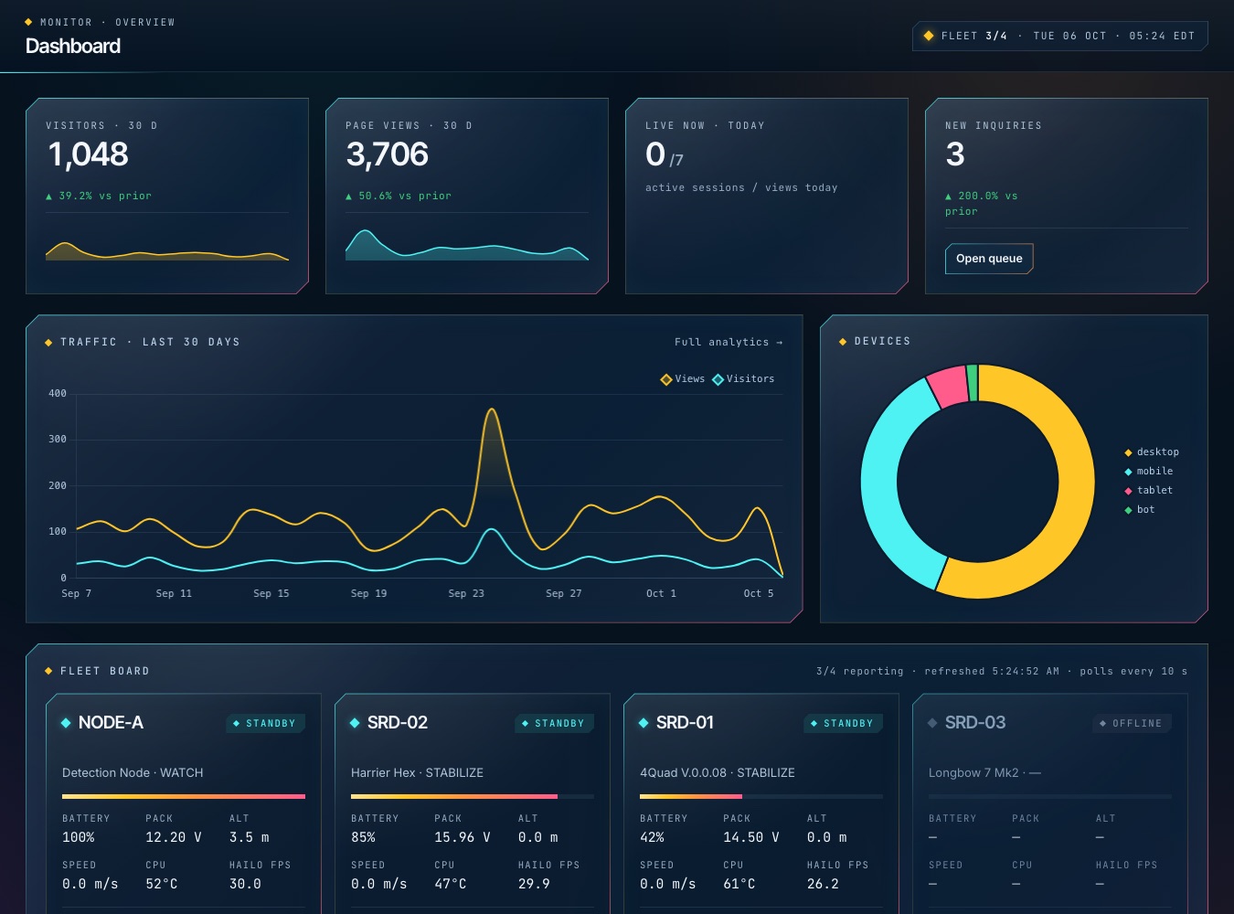Click SRD-01 battery progress bar

point(761,797)
